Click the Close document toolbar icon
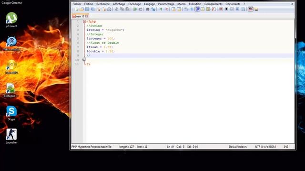Viewport: 305px width, 171px height. pos(99,9)
